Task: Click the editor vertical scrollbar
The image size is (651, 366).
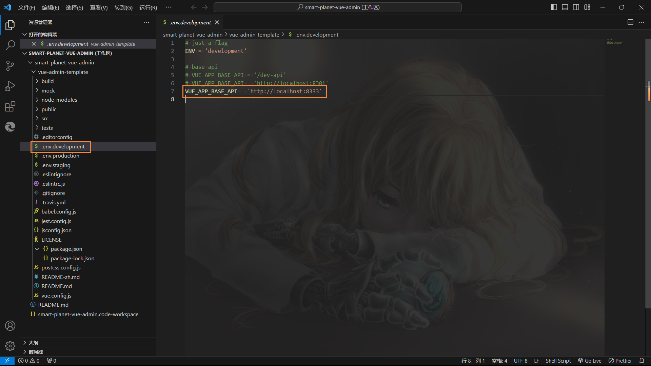Action: [x=648, y=91]
